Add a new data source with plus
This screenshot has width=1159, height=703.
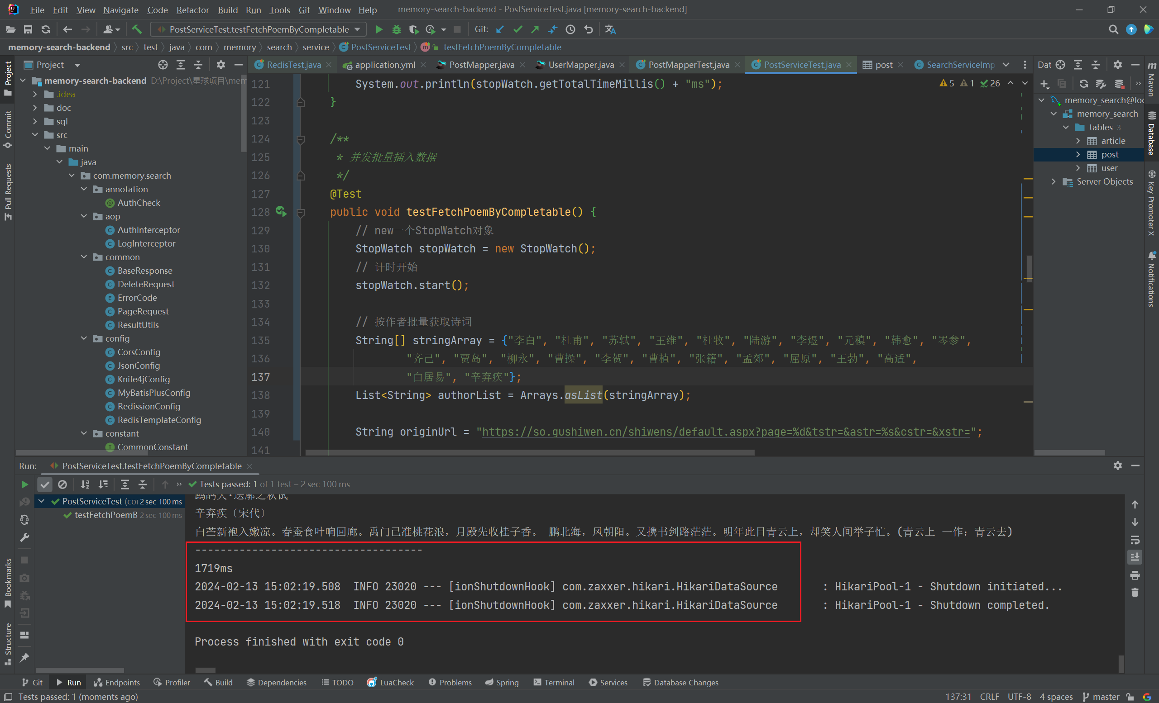click(x=1045, y=84)
